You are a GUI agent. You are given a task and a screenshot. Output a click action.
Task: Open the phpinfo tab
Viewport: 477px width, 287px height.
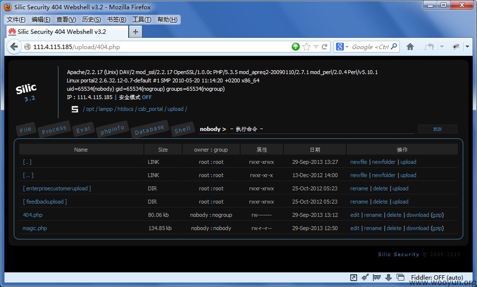[x=112, y=130]
